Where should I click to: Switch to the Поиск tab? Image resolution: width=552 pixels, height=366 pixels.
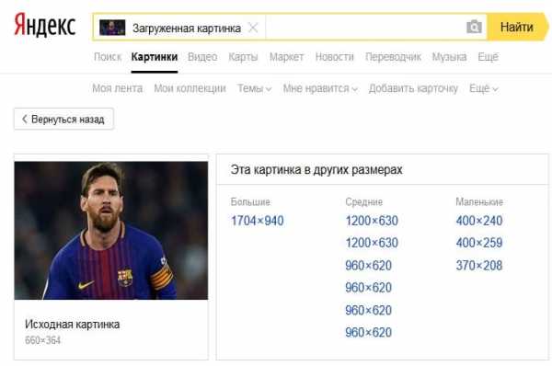pos(108,57)
